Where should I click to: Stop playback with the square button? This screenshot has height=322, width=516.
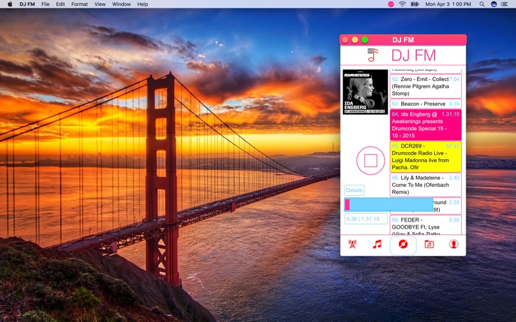tap(370, 160)
